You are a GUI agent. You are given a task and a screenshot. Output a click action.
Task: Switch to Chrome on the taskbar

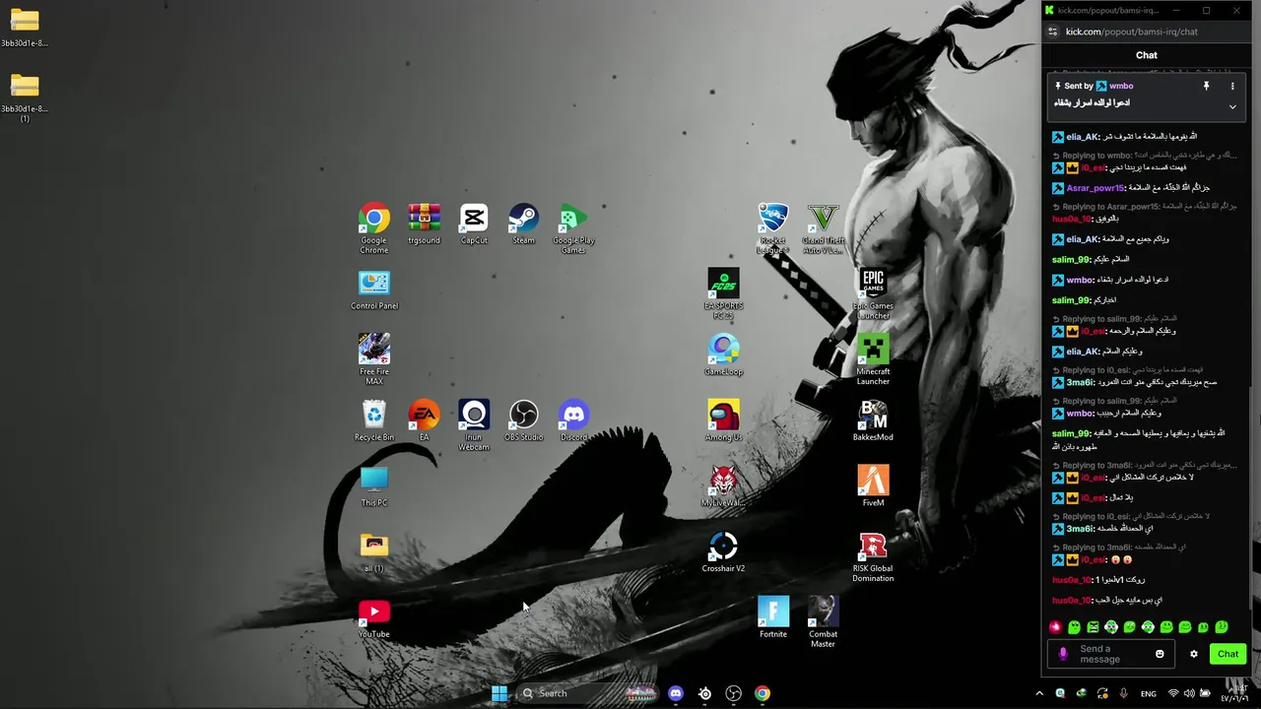point(763,693)
